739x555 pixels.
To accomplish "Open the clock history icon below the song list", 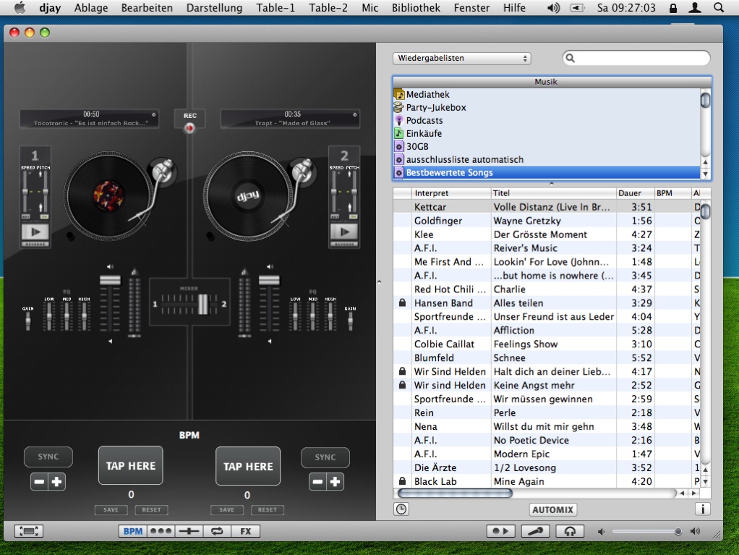I will 401,509.
